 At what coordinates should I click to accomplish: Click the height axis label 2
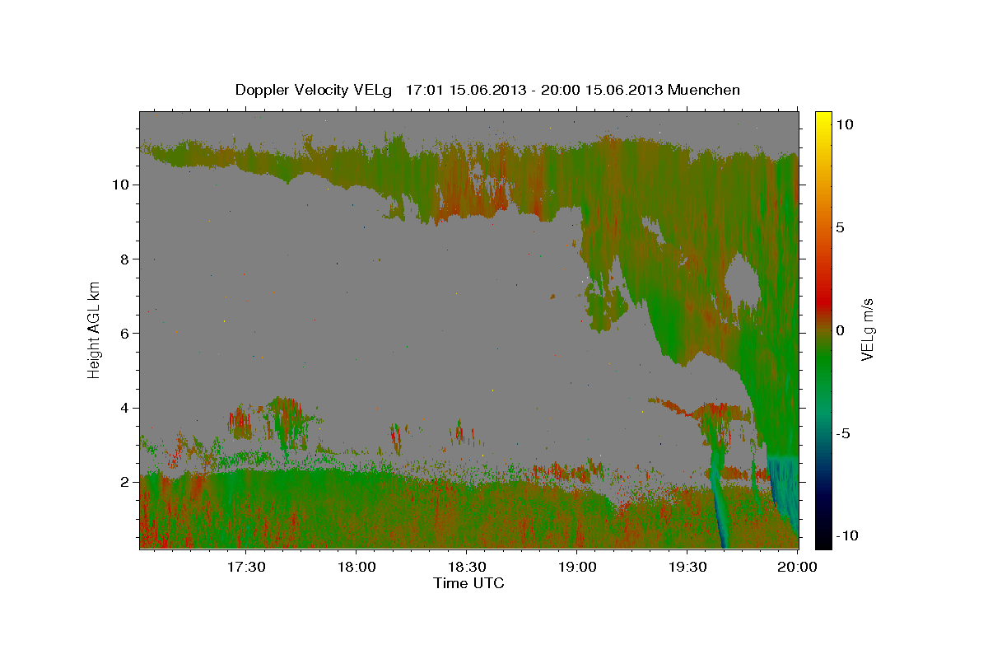[125, 482]
